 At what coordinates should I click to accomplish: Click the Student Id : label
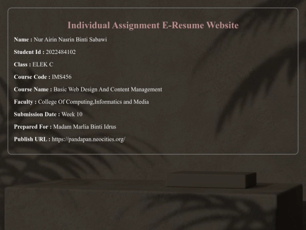(29, 52)
